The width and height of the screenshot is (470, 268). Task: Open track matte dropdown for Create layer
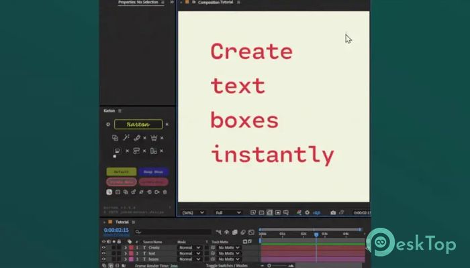coord(229,248)
